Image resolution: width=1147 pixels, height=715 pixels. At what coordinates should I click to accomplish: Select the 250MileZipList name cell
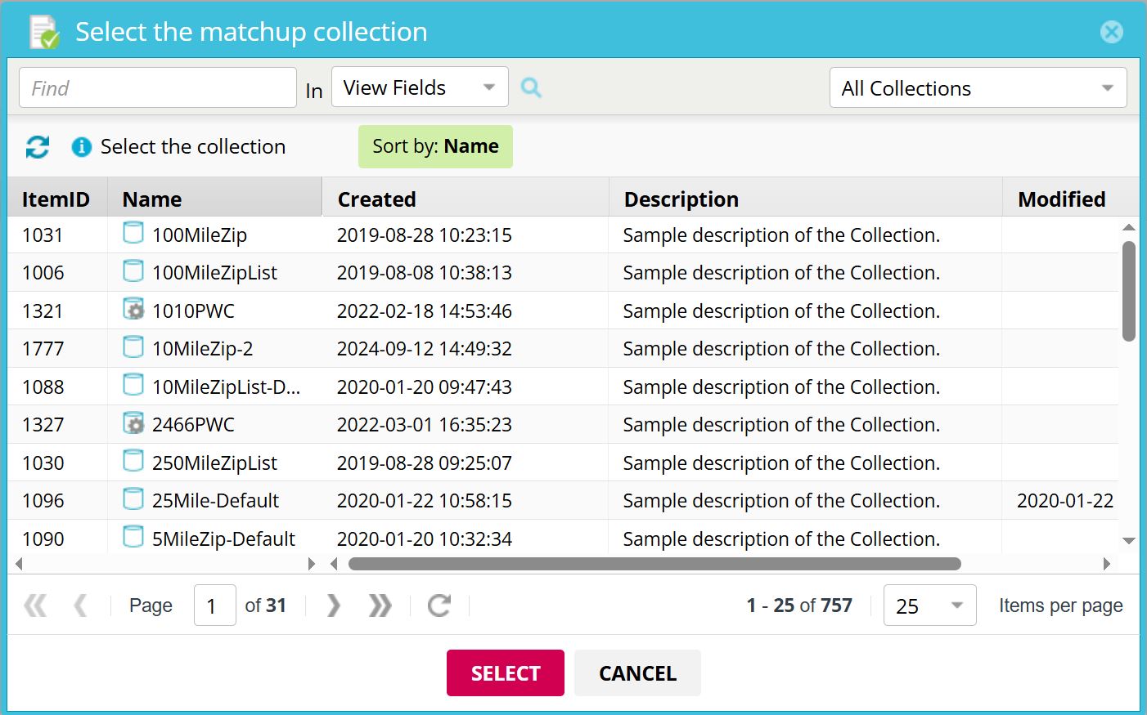214,463
